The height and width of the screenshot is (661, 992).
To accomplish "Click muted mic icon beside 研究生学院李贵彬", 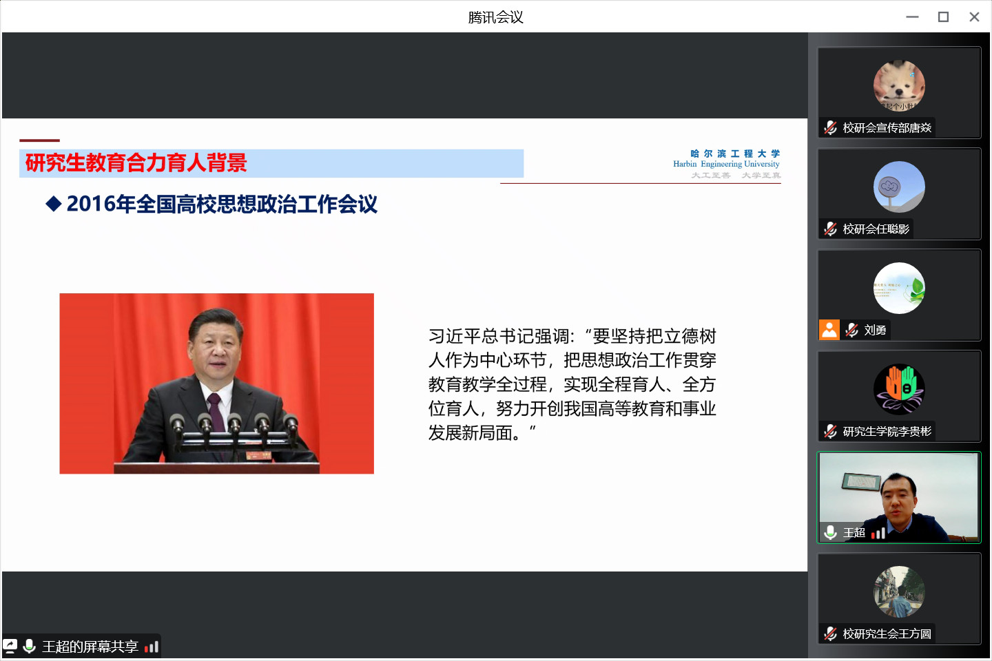I will (830, 431).
